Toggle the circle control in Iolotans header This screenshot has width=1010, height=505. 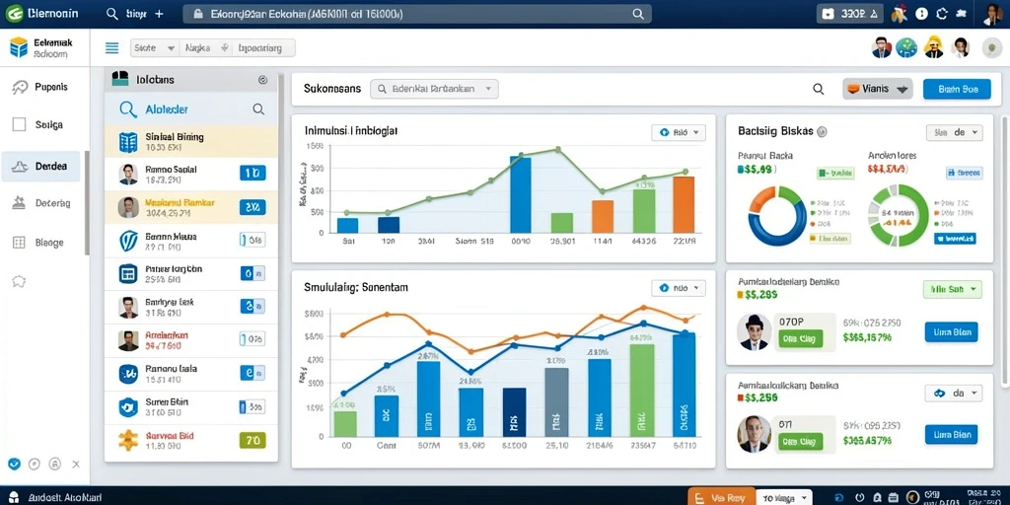[x=262, y=80]
